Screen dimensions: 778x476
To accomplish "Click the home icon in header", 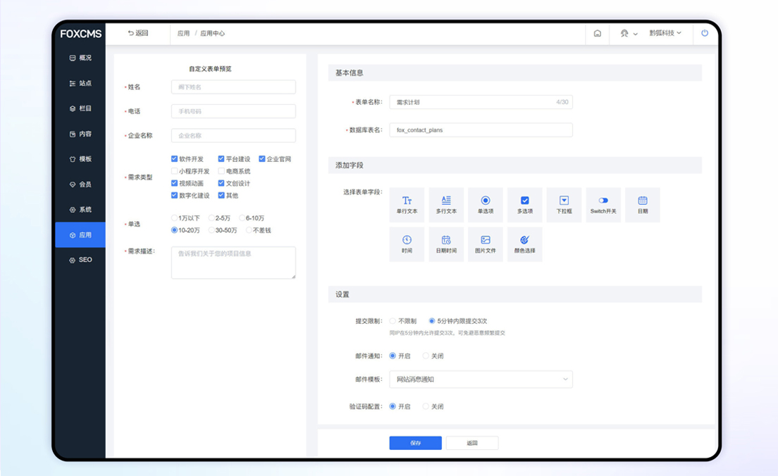I will 598,33.
